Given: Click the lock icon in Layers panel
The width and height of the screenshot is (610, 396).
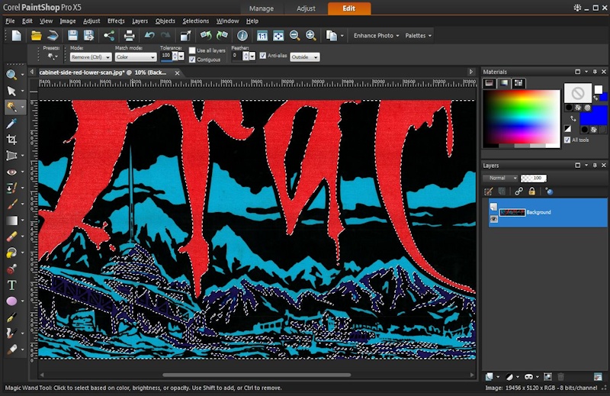Looking at the screenshot, I should pyautogui.click(x=531, y=192).
